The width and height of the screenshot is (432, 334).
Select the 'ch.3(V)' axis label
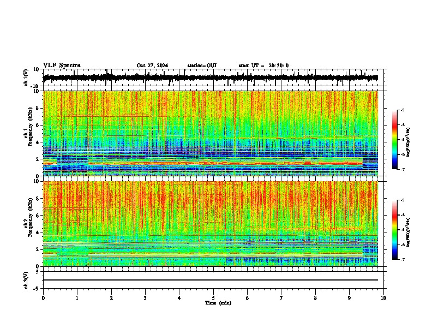26,280
